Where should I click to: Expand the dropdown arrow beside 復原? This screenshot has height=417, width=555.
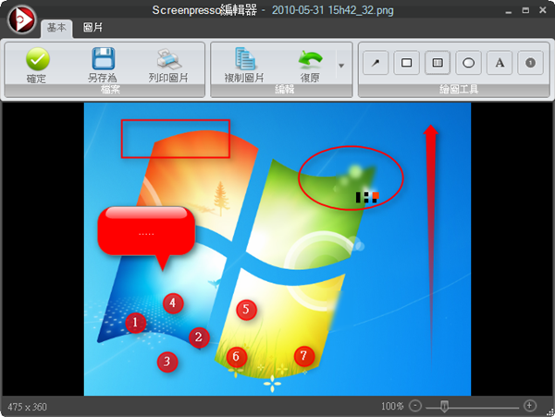[x=341, y=66]
